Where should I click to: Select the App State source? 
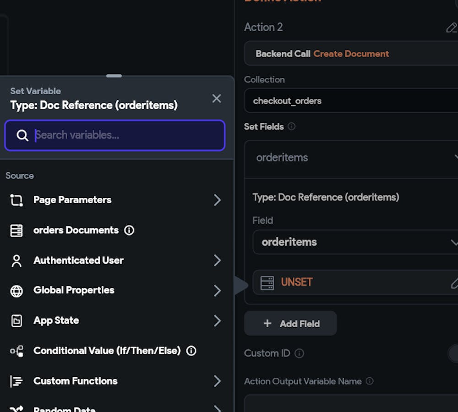point(56,320)
